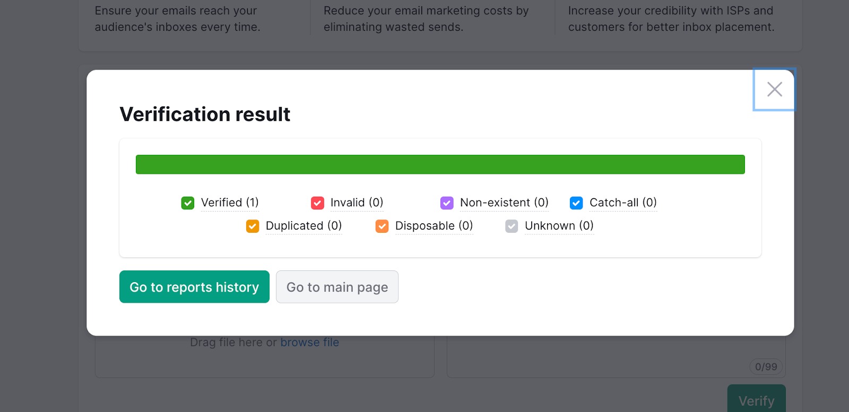Click the Catch-all (0) label
The image size is (849, 412).
[x=623, y=203]
